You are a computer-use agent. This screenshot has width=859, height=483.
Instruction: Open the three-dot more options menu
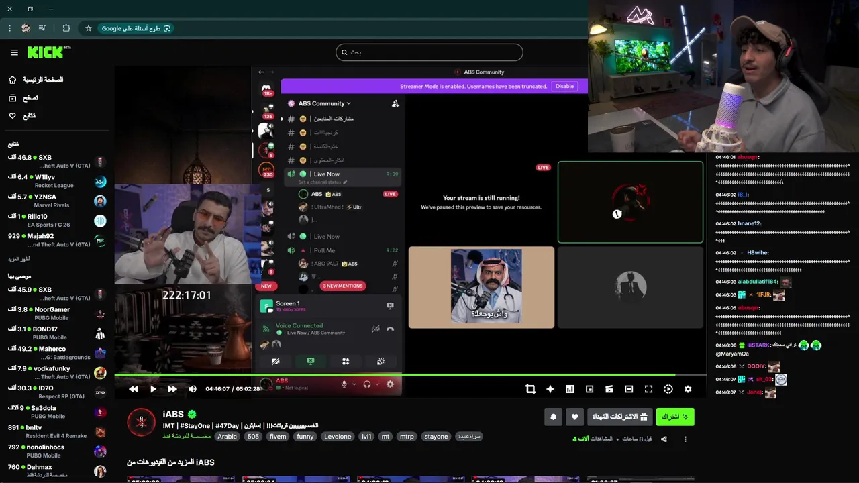(x=685, y=439)
